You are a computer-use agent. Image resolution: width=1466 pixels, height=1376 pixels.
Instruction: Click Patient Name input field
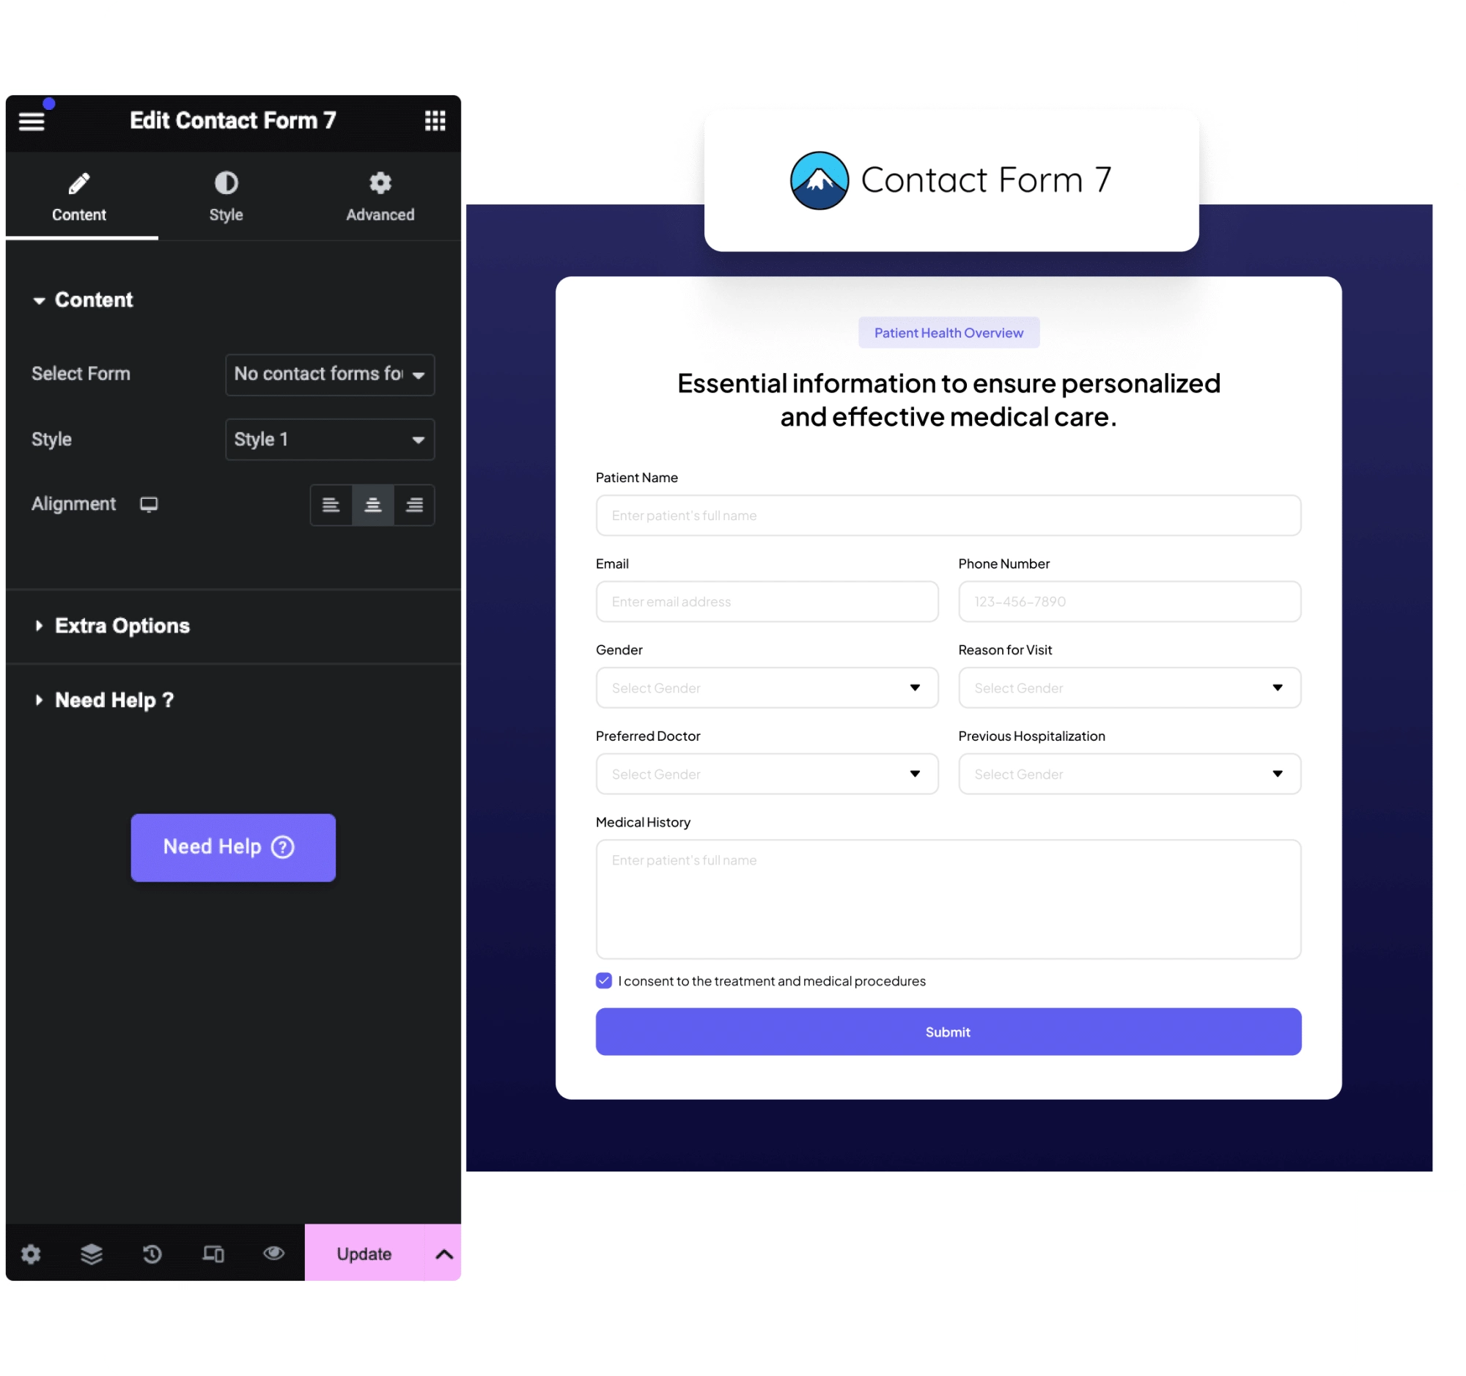[949, 514]
